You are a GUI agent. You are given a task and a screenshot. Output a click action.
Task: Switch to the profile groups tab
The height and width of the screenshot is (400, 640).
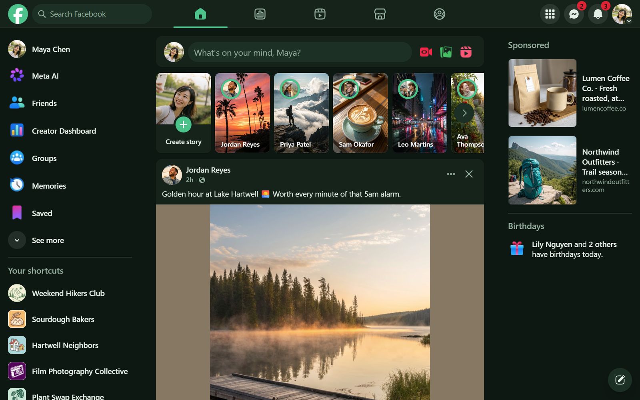(440, 14)
